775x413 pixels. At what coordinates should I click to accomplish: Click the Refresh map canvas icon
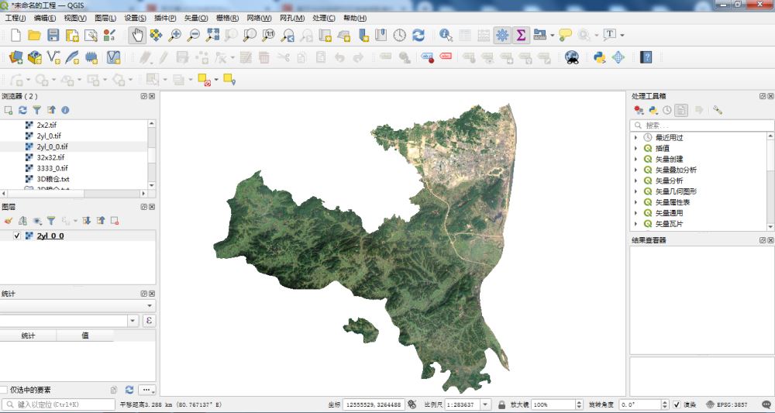[418, 35]
